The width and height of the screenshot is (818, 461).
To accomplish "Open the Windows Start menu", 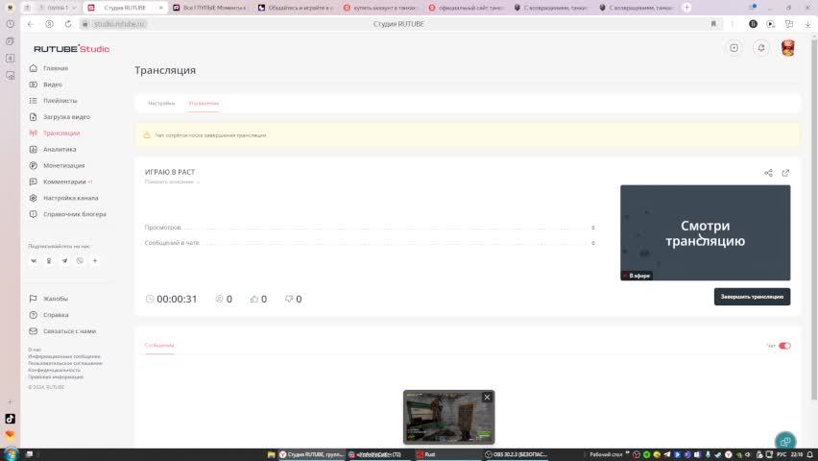I will click(x=11, y=454).
